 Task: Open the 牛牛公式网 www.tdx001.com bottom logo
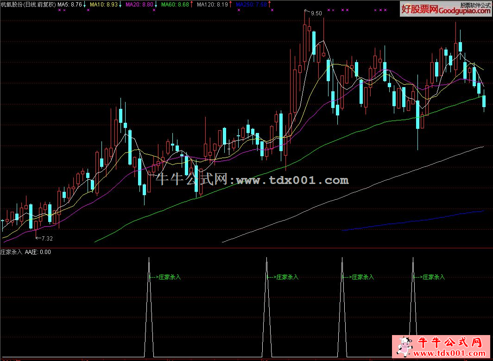(441, 346)
